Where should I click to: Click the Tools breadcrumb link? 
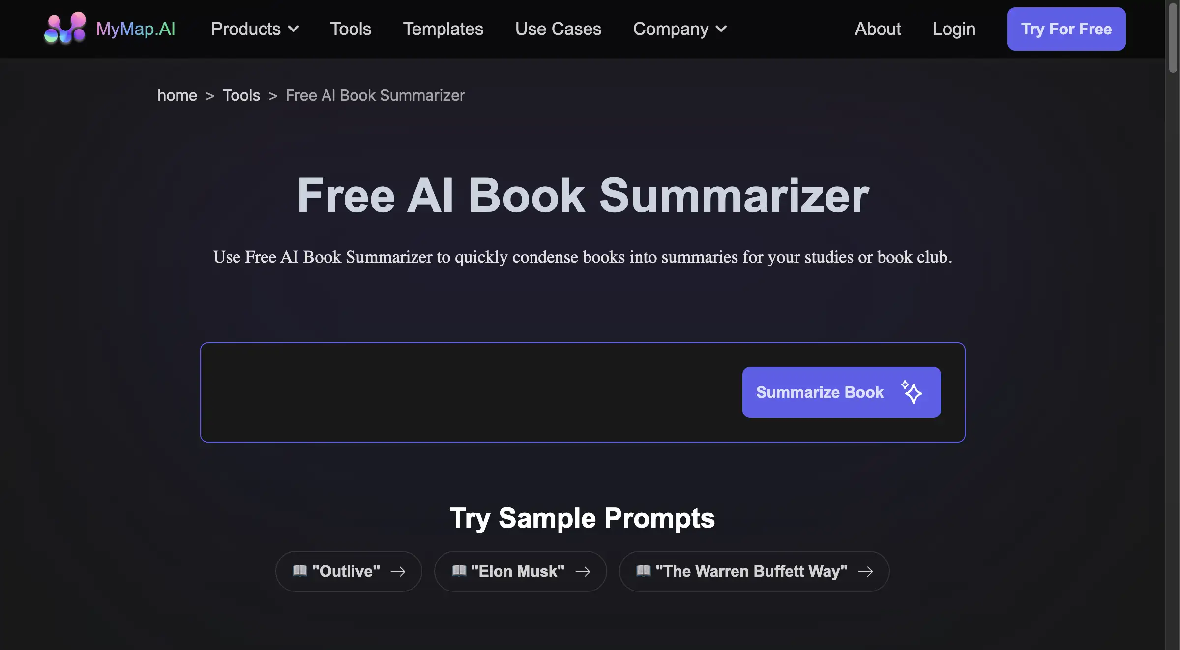click(240, 95)
